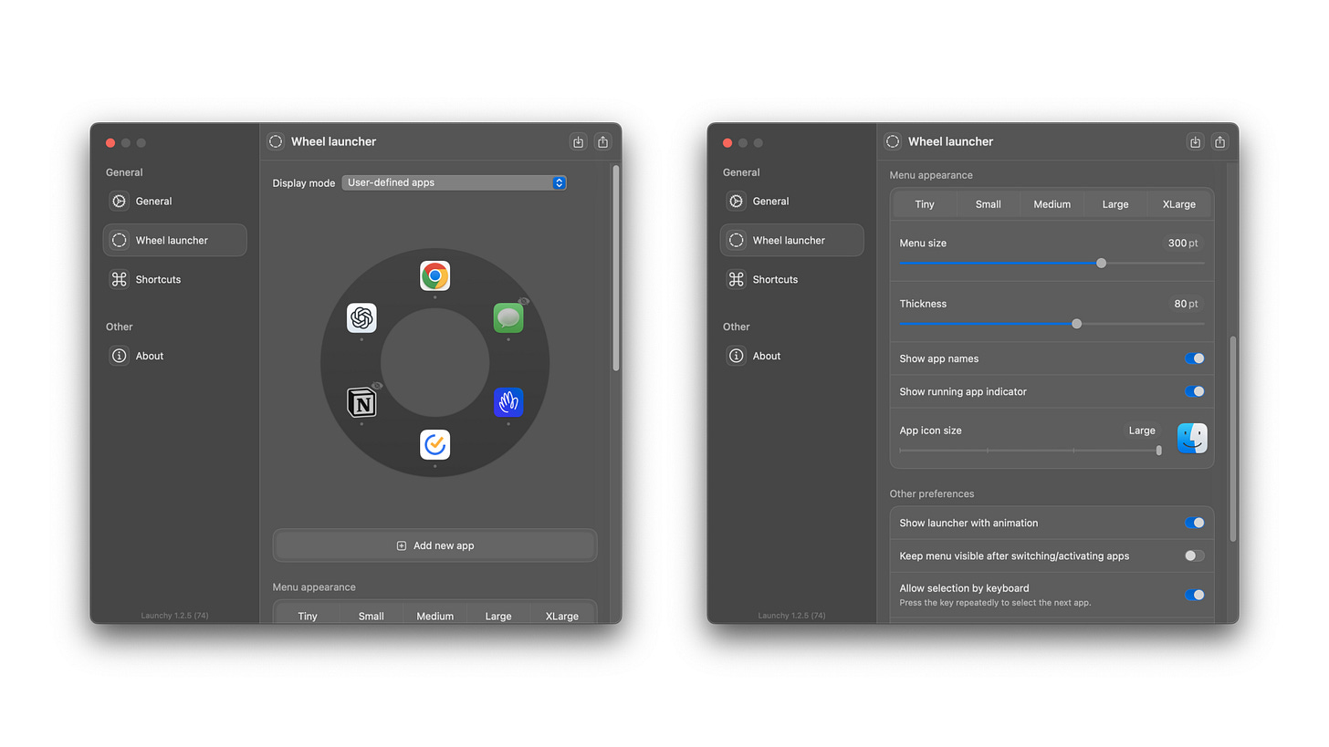This screenshot has height=747, width=1329.
Task: Choose XLarge preset in the left window
Action: coord(562,616)
